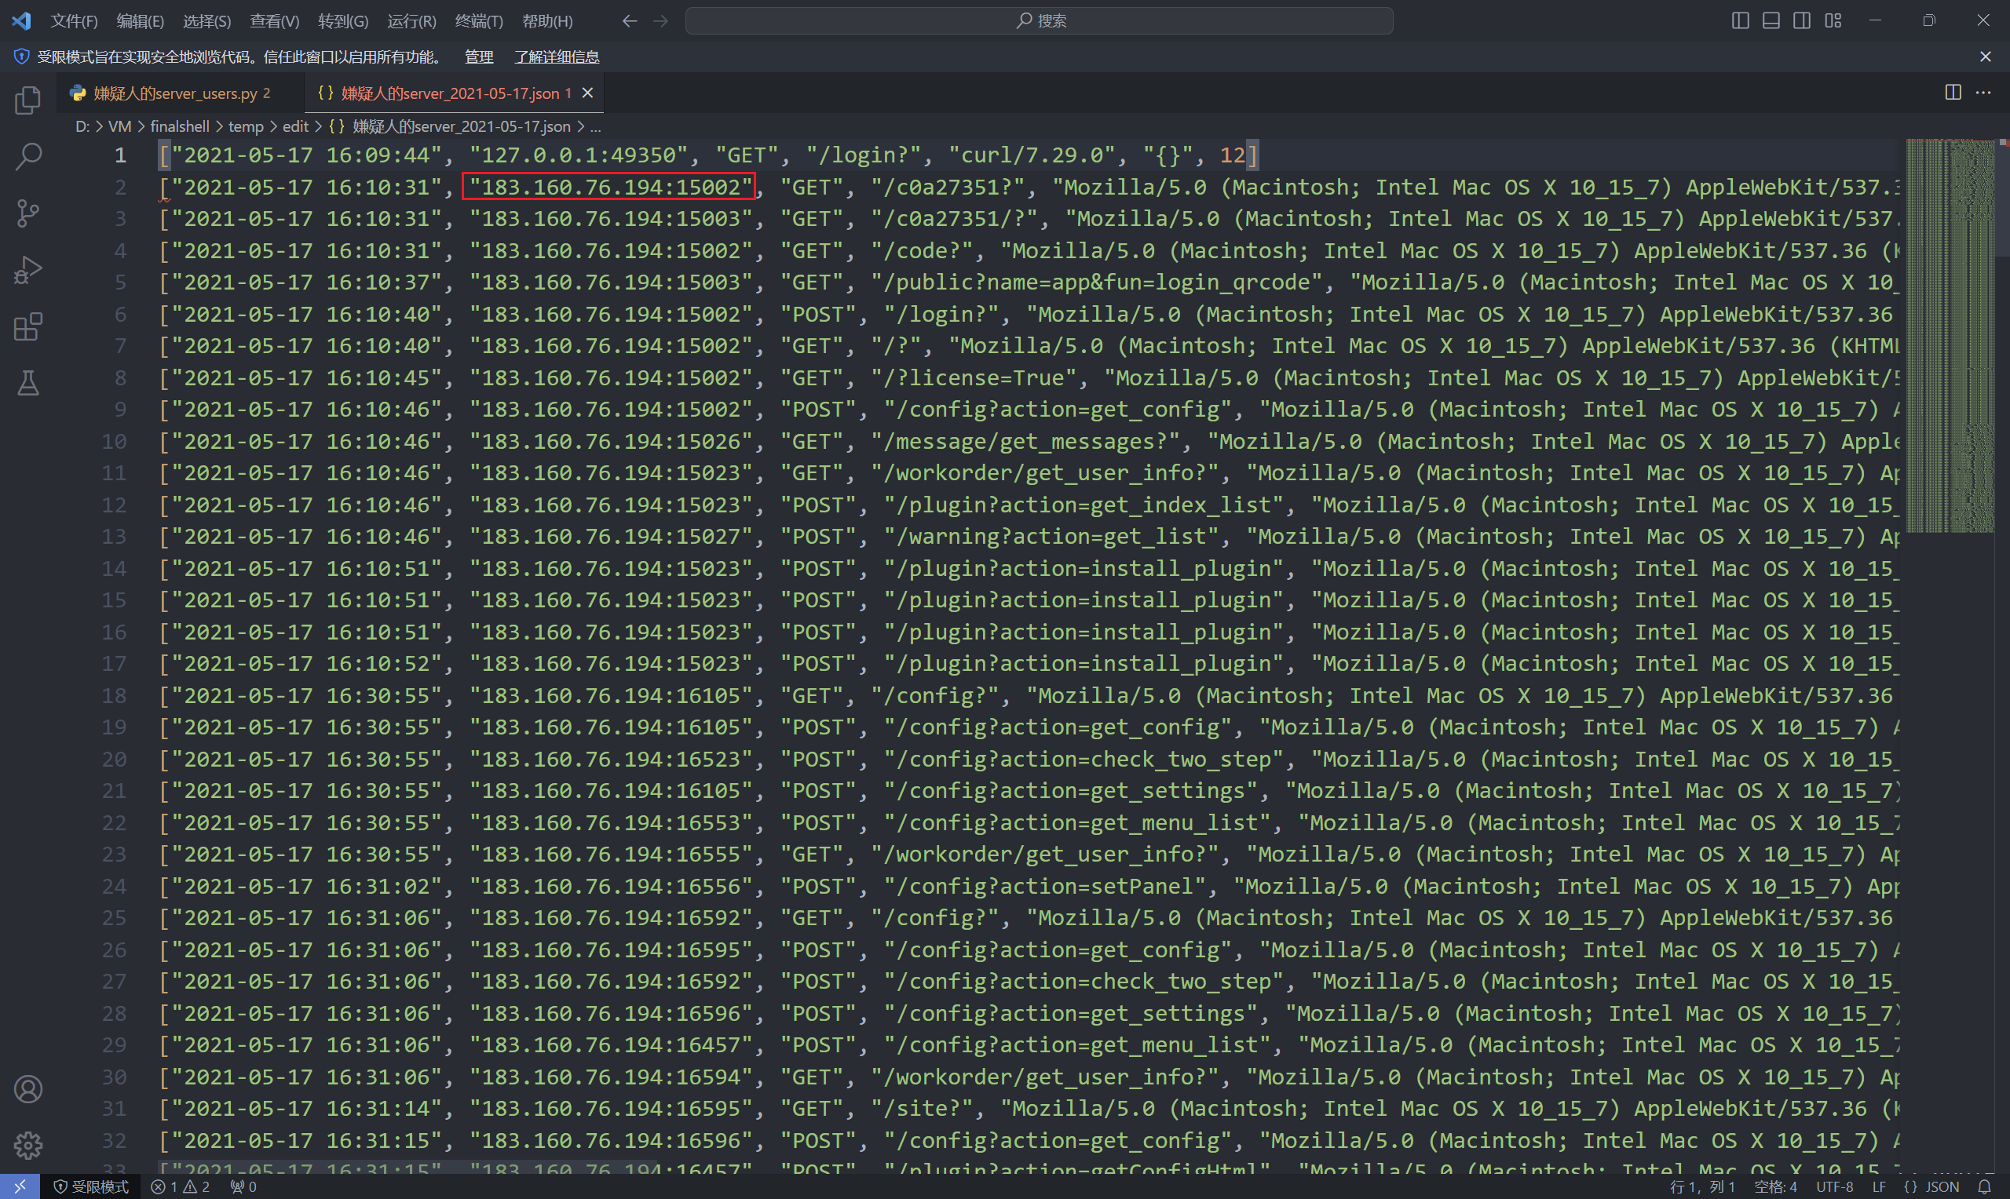Screen dimensions: 2010x1199
Task: Expand the VM breadcrumb folder
Action: click(x=119, y=126)
